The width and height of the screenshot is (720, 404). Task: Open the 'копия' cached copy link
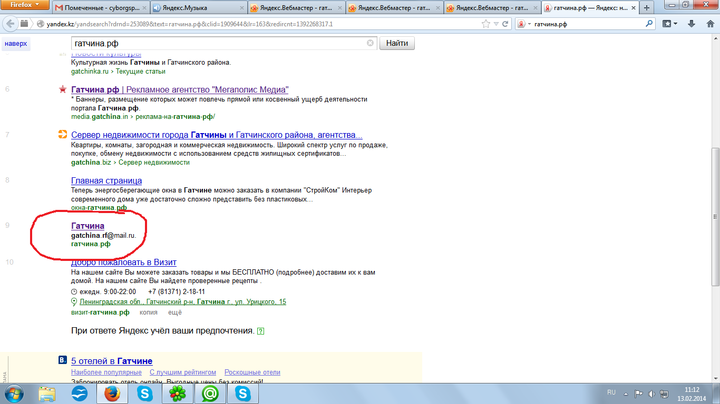tap(149, 312)
